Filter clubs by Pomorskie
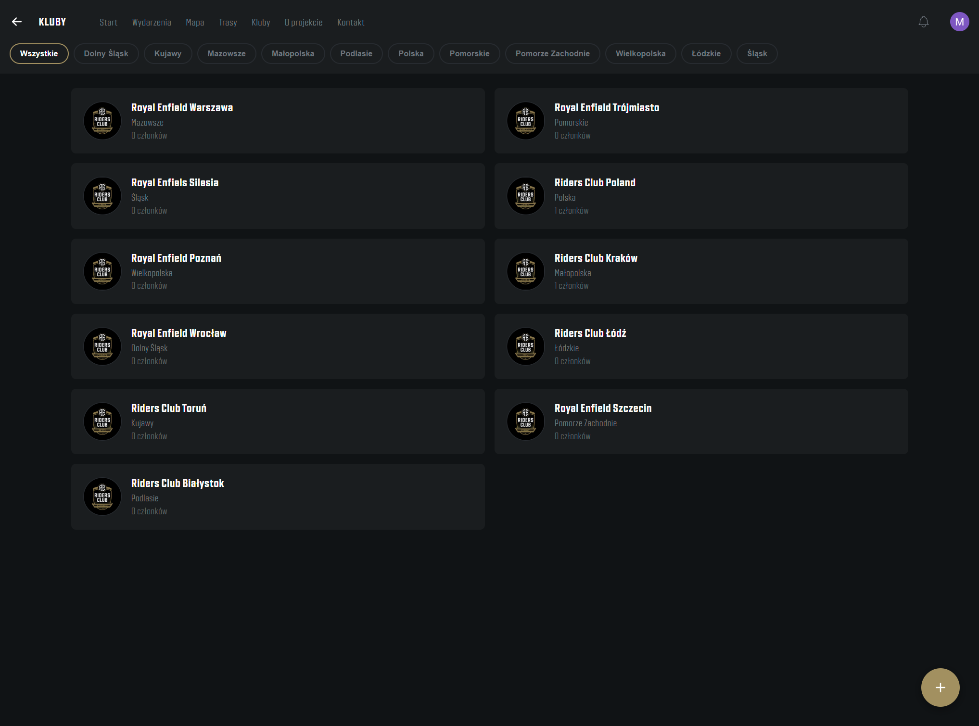 click(470, 53)
